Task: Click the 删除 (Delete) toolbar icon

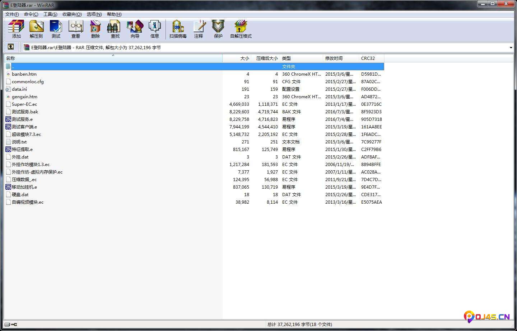Action: 96,29
